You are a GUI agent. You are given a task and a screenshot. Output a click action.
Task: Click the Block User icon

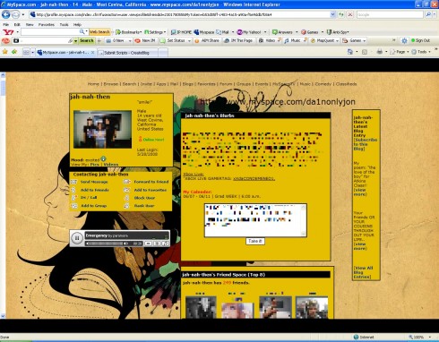click(x=127, y=198)
